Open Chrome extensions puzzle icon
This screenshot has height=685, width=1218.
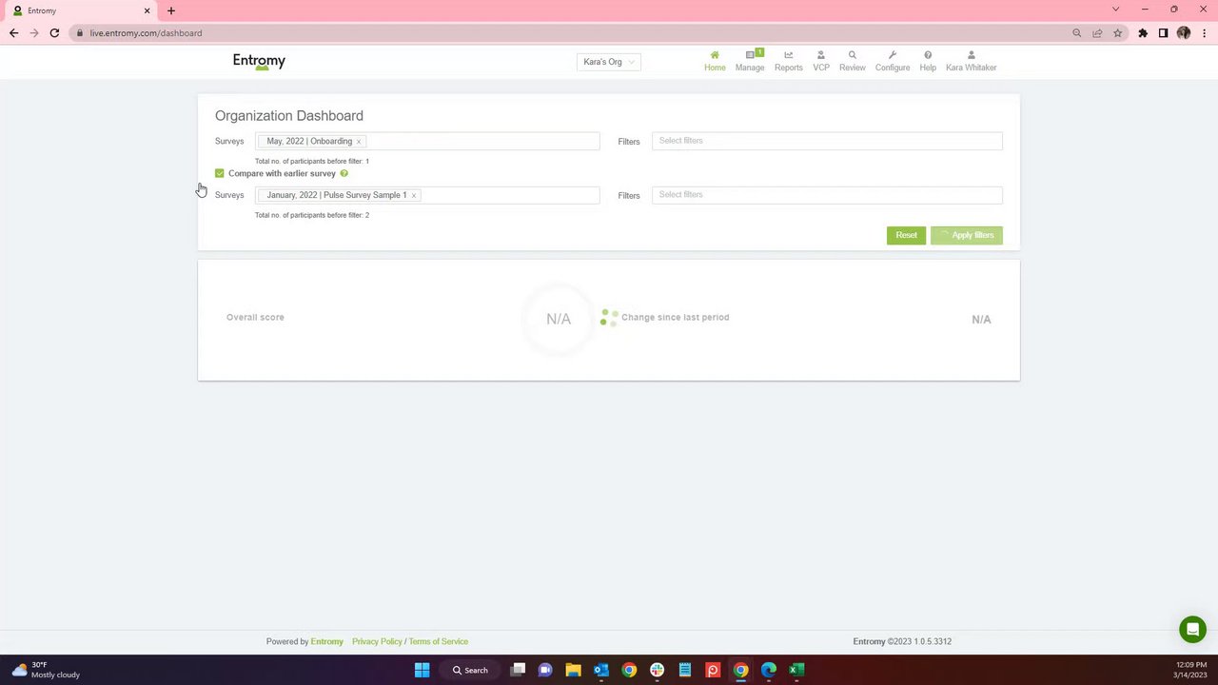[1143, 32]
